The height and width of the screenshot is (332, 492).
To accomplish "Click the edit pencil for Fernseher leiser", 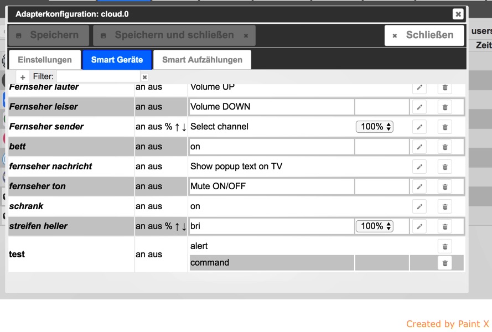I will point(420,107).
